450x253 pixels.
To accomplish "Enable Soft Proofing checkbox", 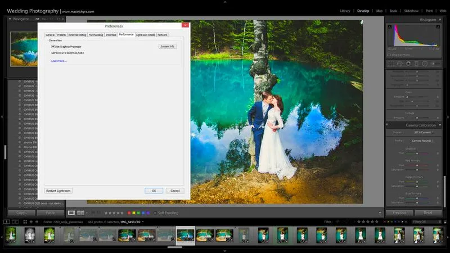I will 155,213.
